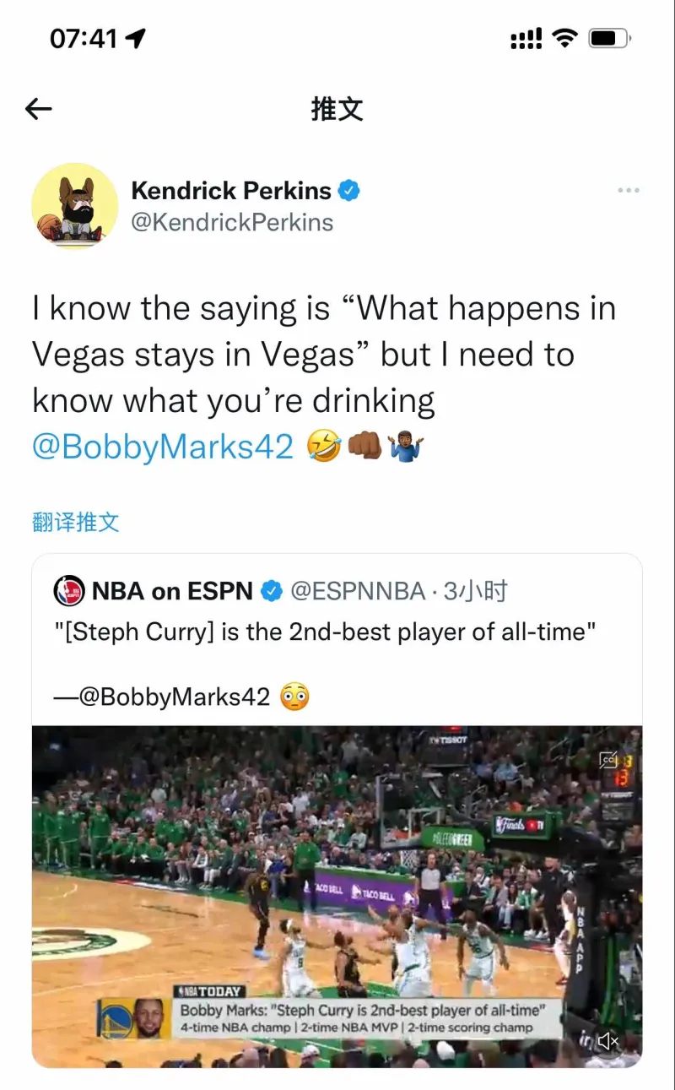Image resolution: width=675 pixels, height=1090 pixels.
Task: Click the 翻译推文 translate link
Action: pyautogui.click(x=76, y=522)
